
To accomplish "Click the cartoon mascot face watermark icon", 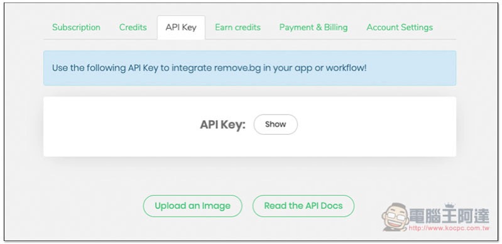I will coord(395,217).
